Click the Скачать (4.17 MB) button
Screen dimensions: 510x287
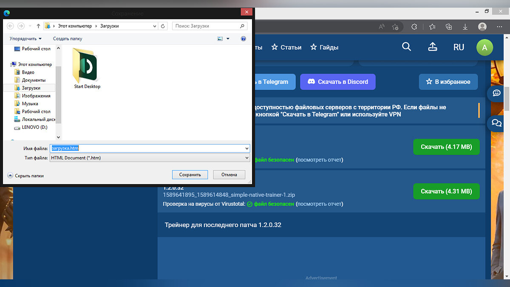[x=446, y=147]
